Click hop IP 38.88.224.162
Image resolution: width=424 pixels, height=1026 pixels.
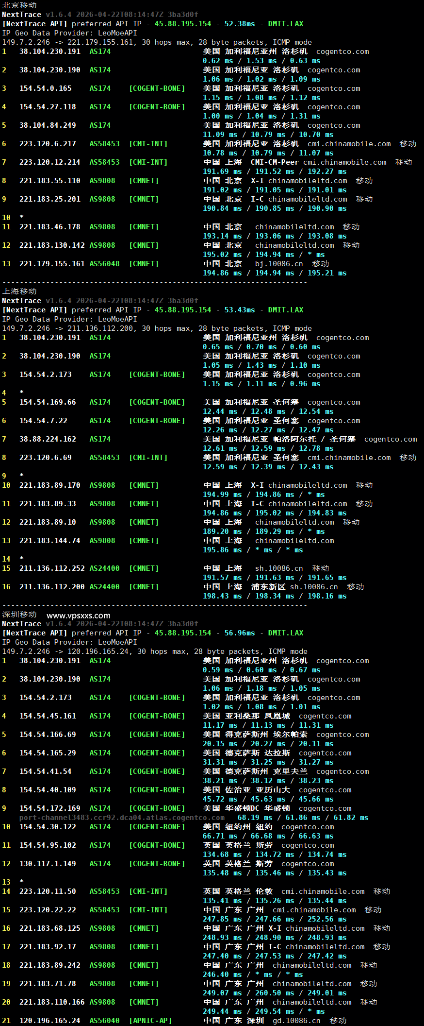(48, 439)
